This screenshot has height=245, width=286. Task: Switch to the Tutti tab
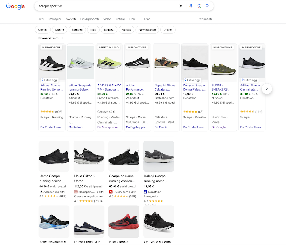[x=41, y=19]
